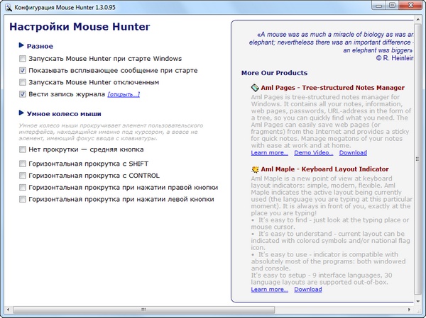Click the Aml Maple product icon
Viewport: 426px width, 318px height.
[255, 169]
